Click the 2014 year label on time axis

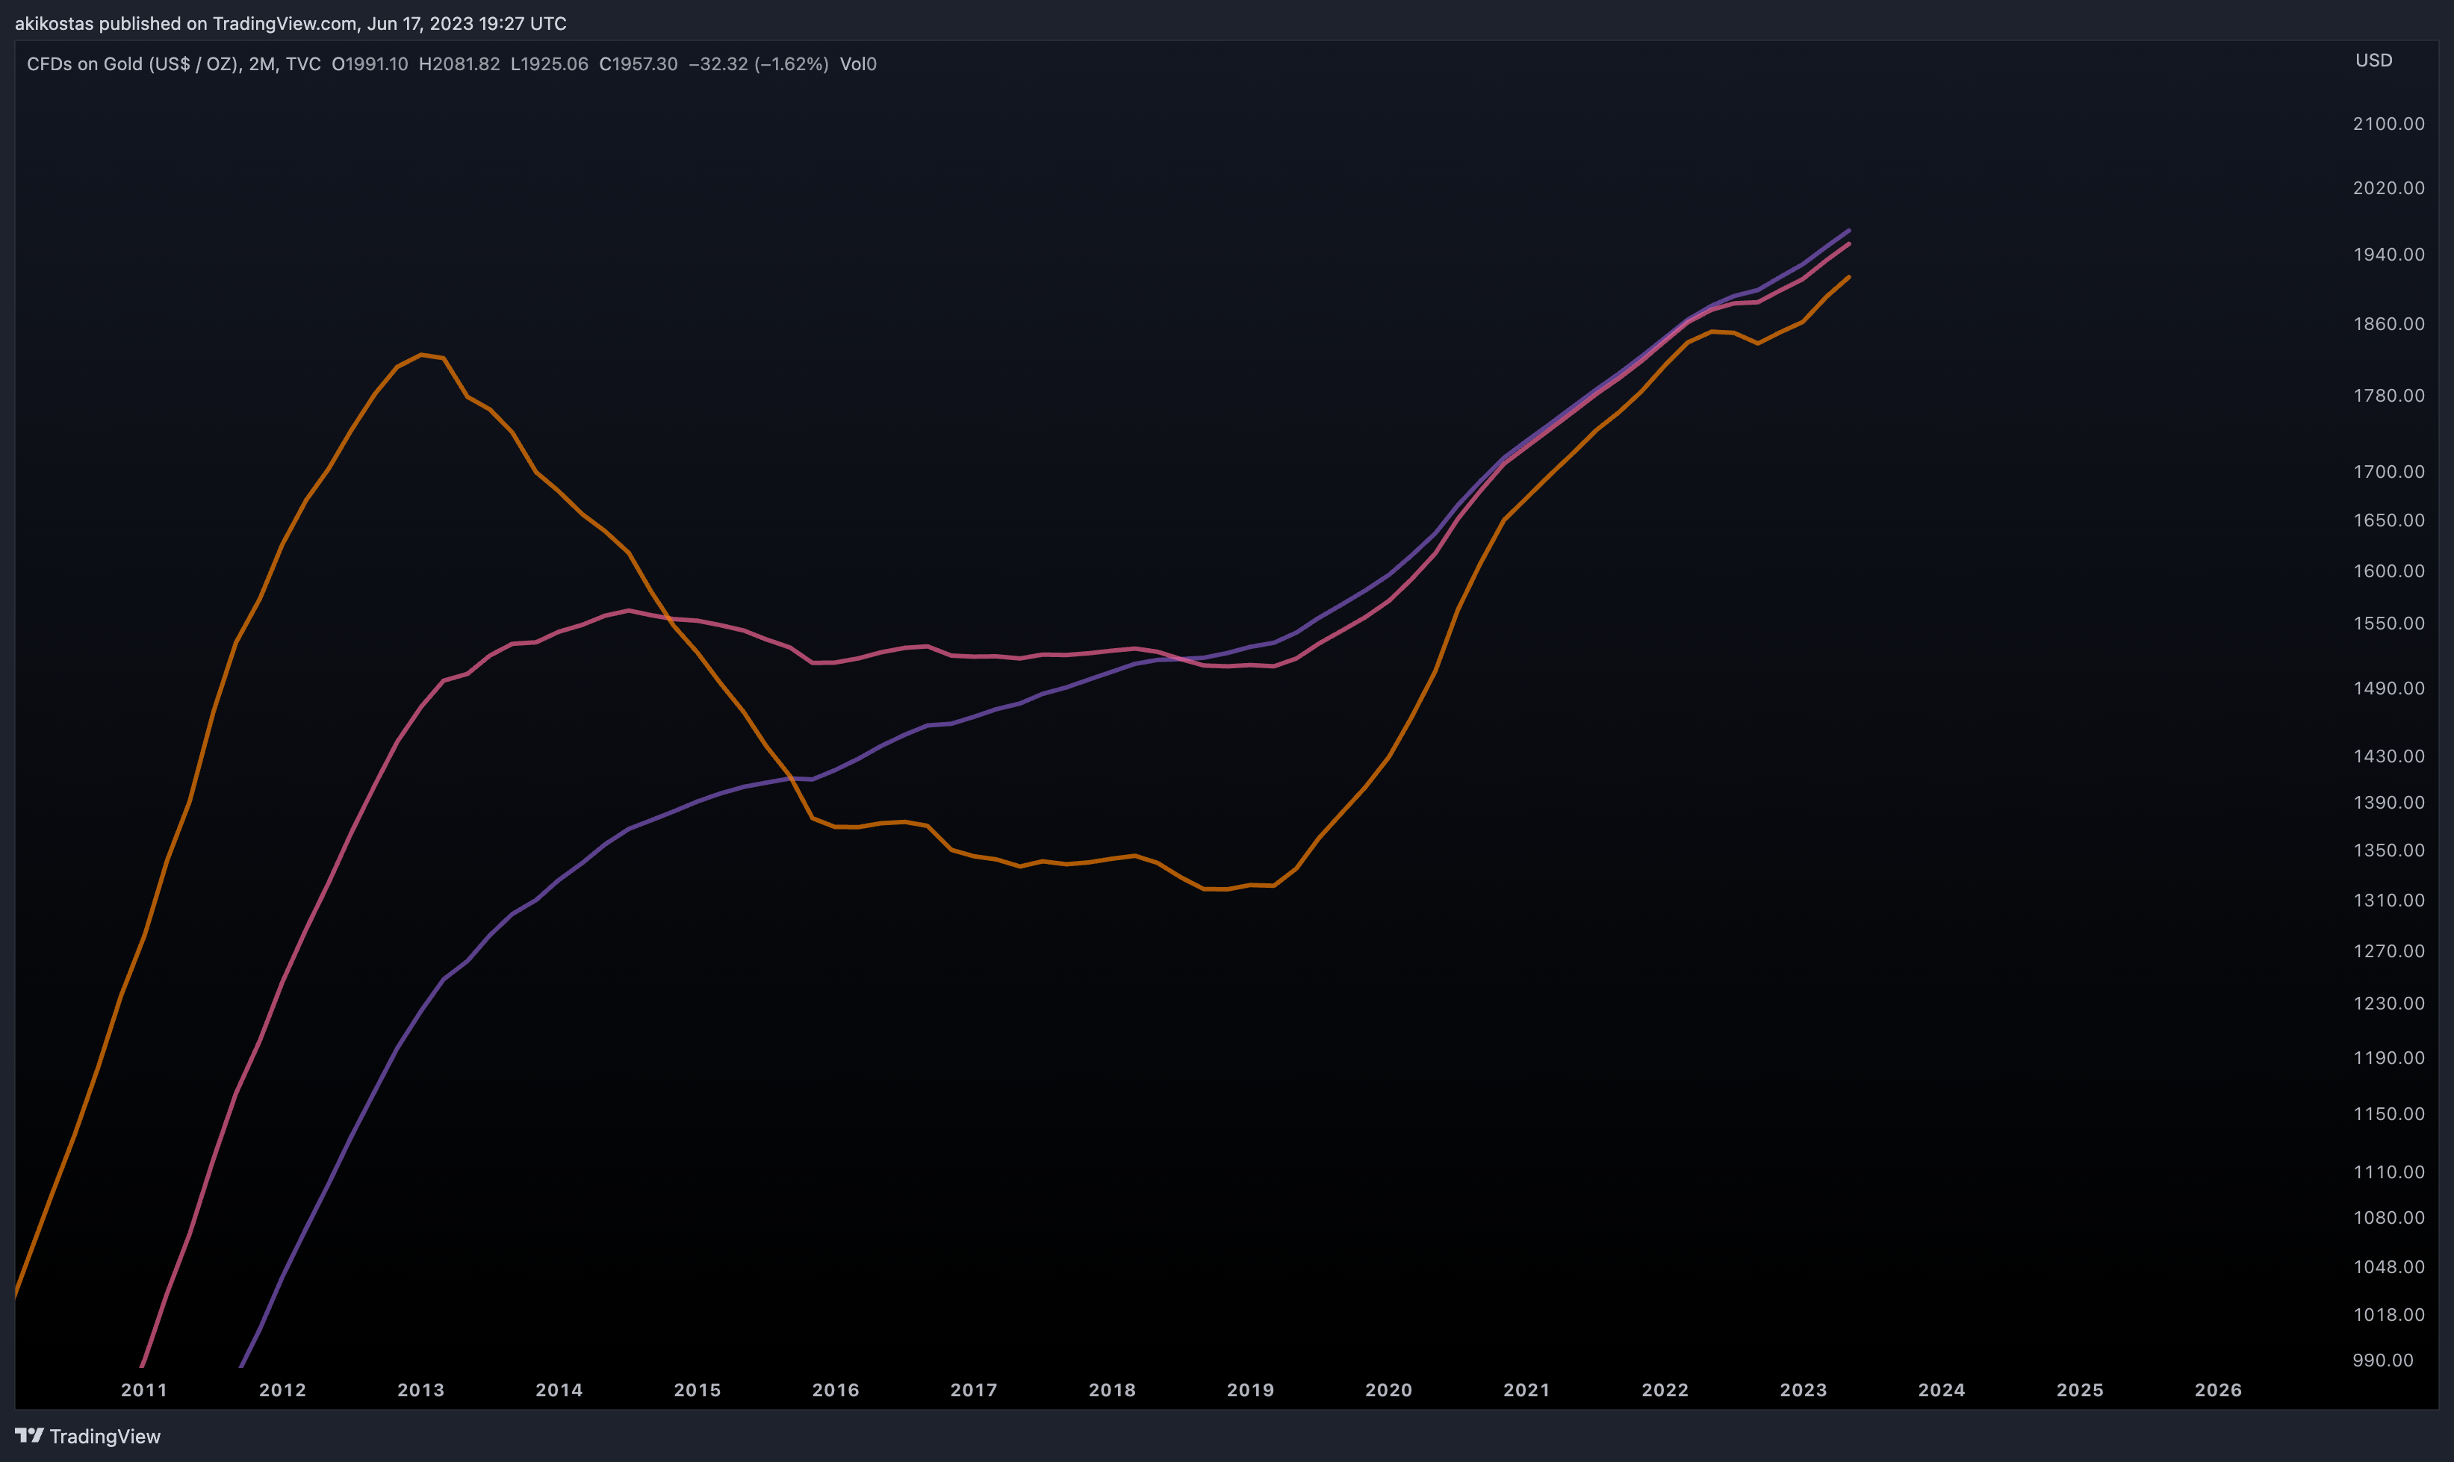click(x=559, y=1390)
